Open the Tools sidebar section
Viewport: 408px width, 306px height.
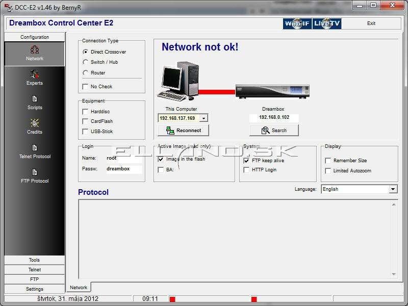click(34, 260)
